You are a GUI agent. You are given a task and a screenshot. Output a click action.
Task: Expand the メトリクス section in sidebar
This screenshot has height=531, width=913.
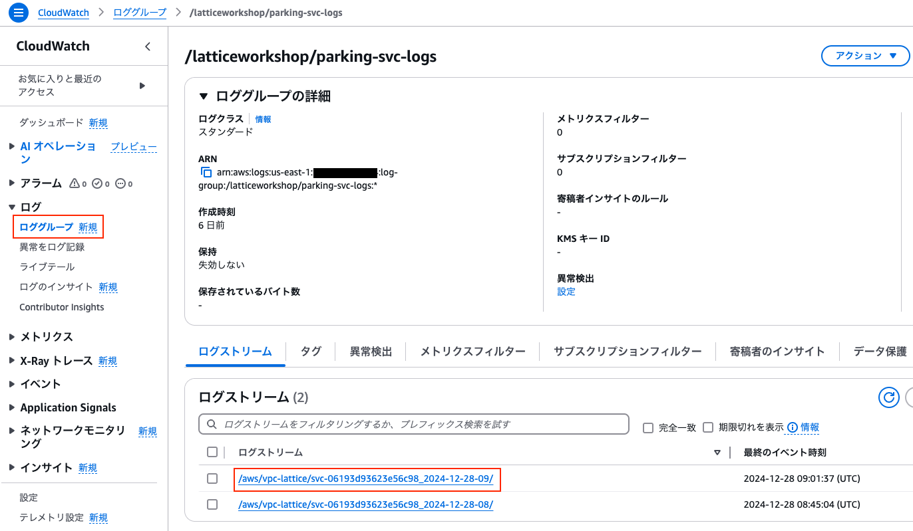point(12,337)
